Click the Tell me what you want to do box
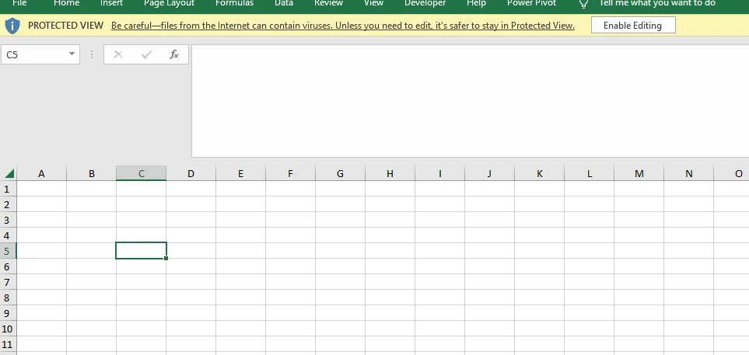This screenshot has height=355, width=749. (657, 3)
